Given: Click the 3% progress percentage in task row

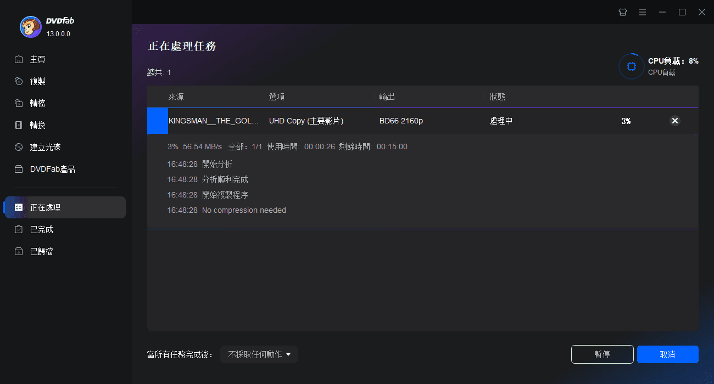Looking at the screenshot, I should coord(626,121).
